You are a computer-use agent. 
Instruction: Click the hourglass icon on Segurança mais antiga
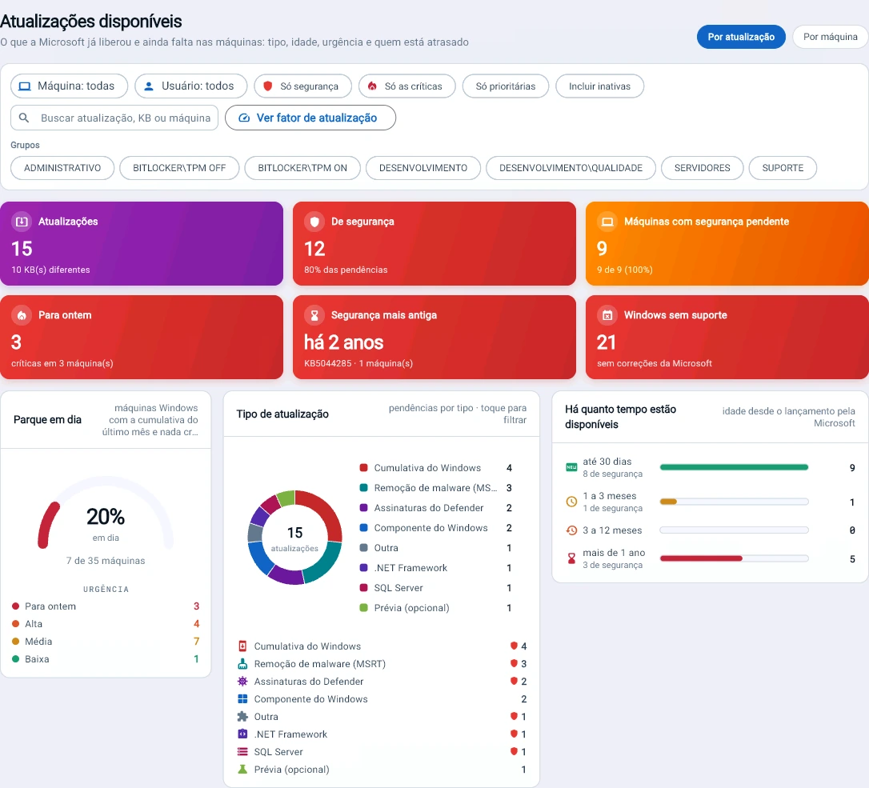314,315
